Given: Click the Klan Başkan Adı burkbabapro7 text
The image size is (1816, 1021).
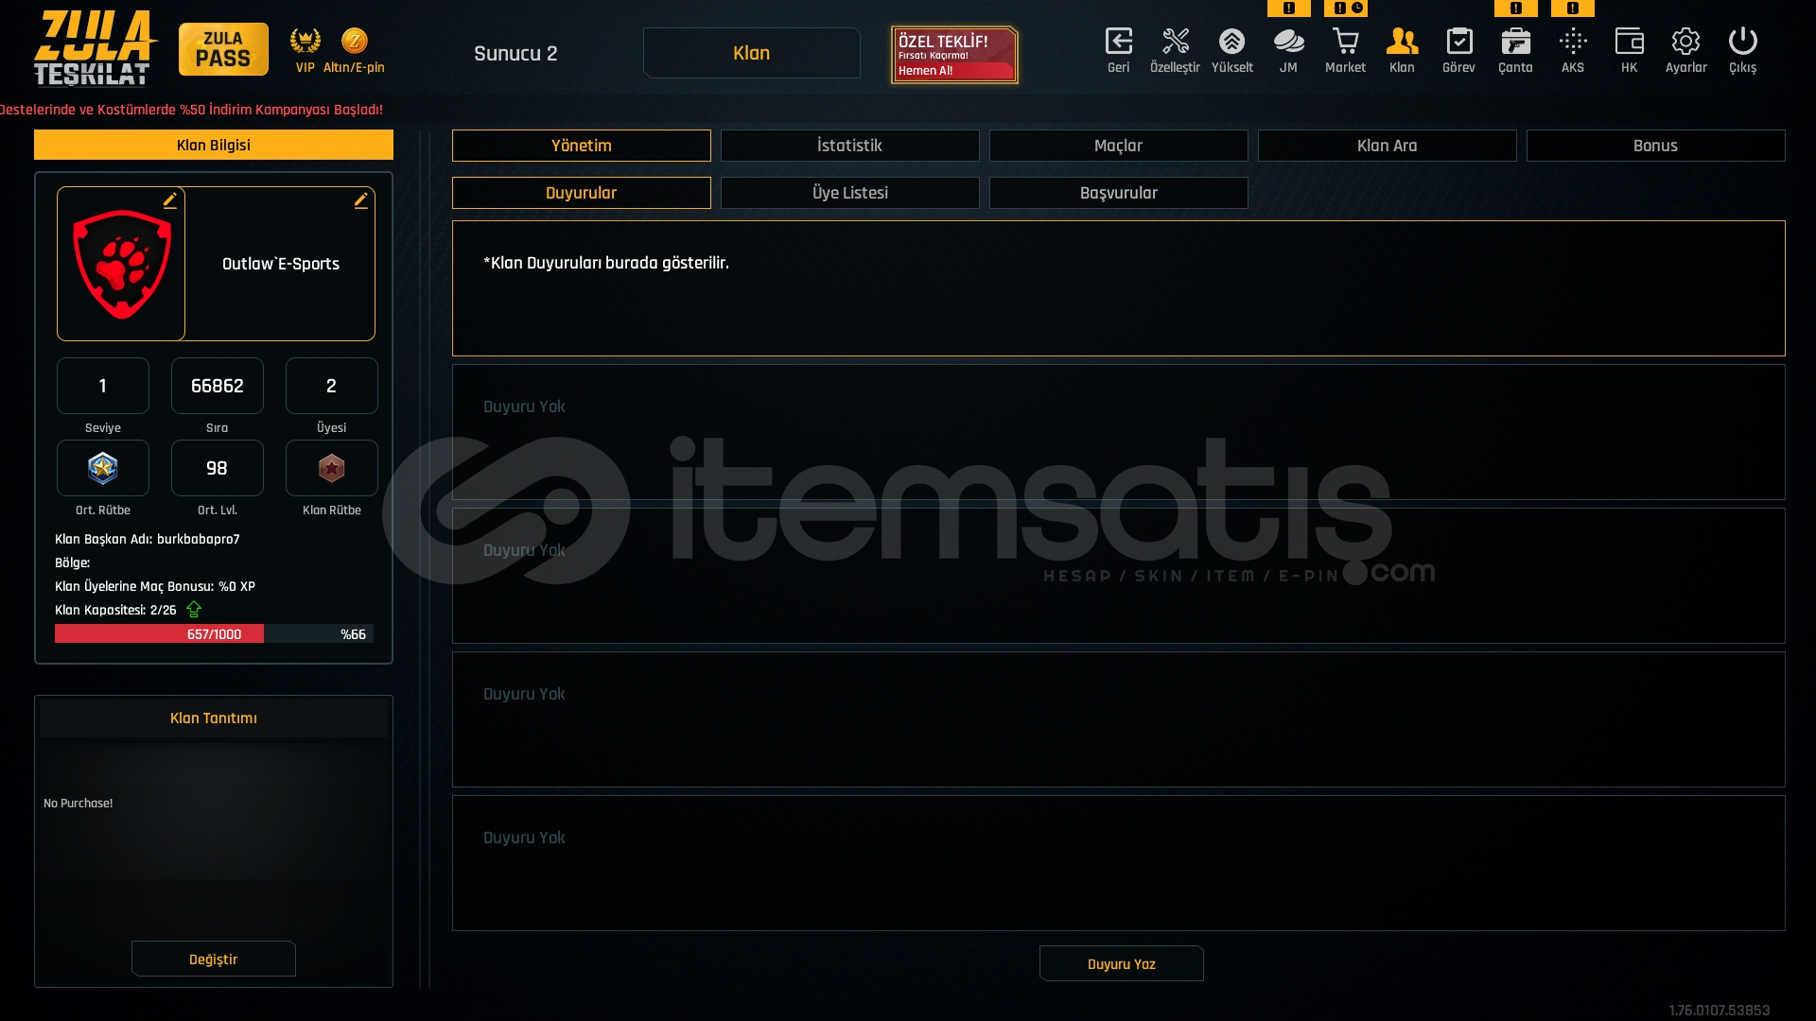Looking at the screenshot, I should (x=148, y=539).
